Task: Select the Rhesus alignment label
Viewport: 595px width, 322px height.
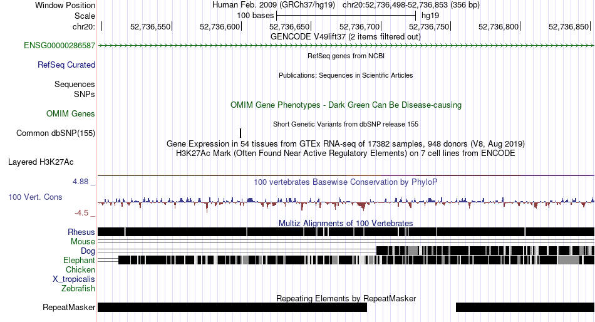Action: (81, 232)
